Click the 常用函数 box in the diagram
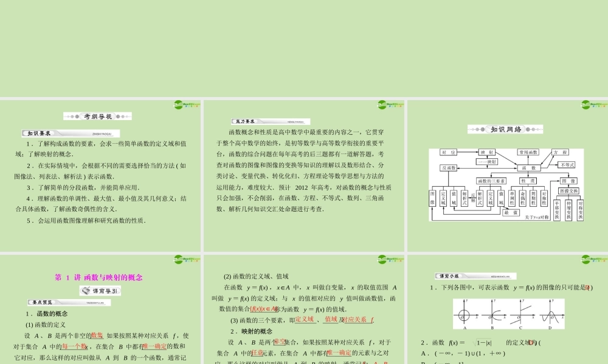 pos(528,152)
